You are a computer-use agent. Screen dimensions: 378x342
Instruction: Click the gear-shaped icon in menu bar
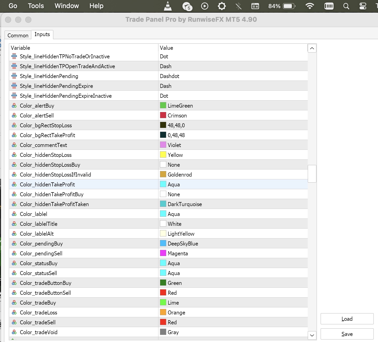click(x=222, y=6)
